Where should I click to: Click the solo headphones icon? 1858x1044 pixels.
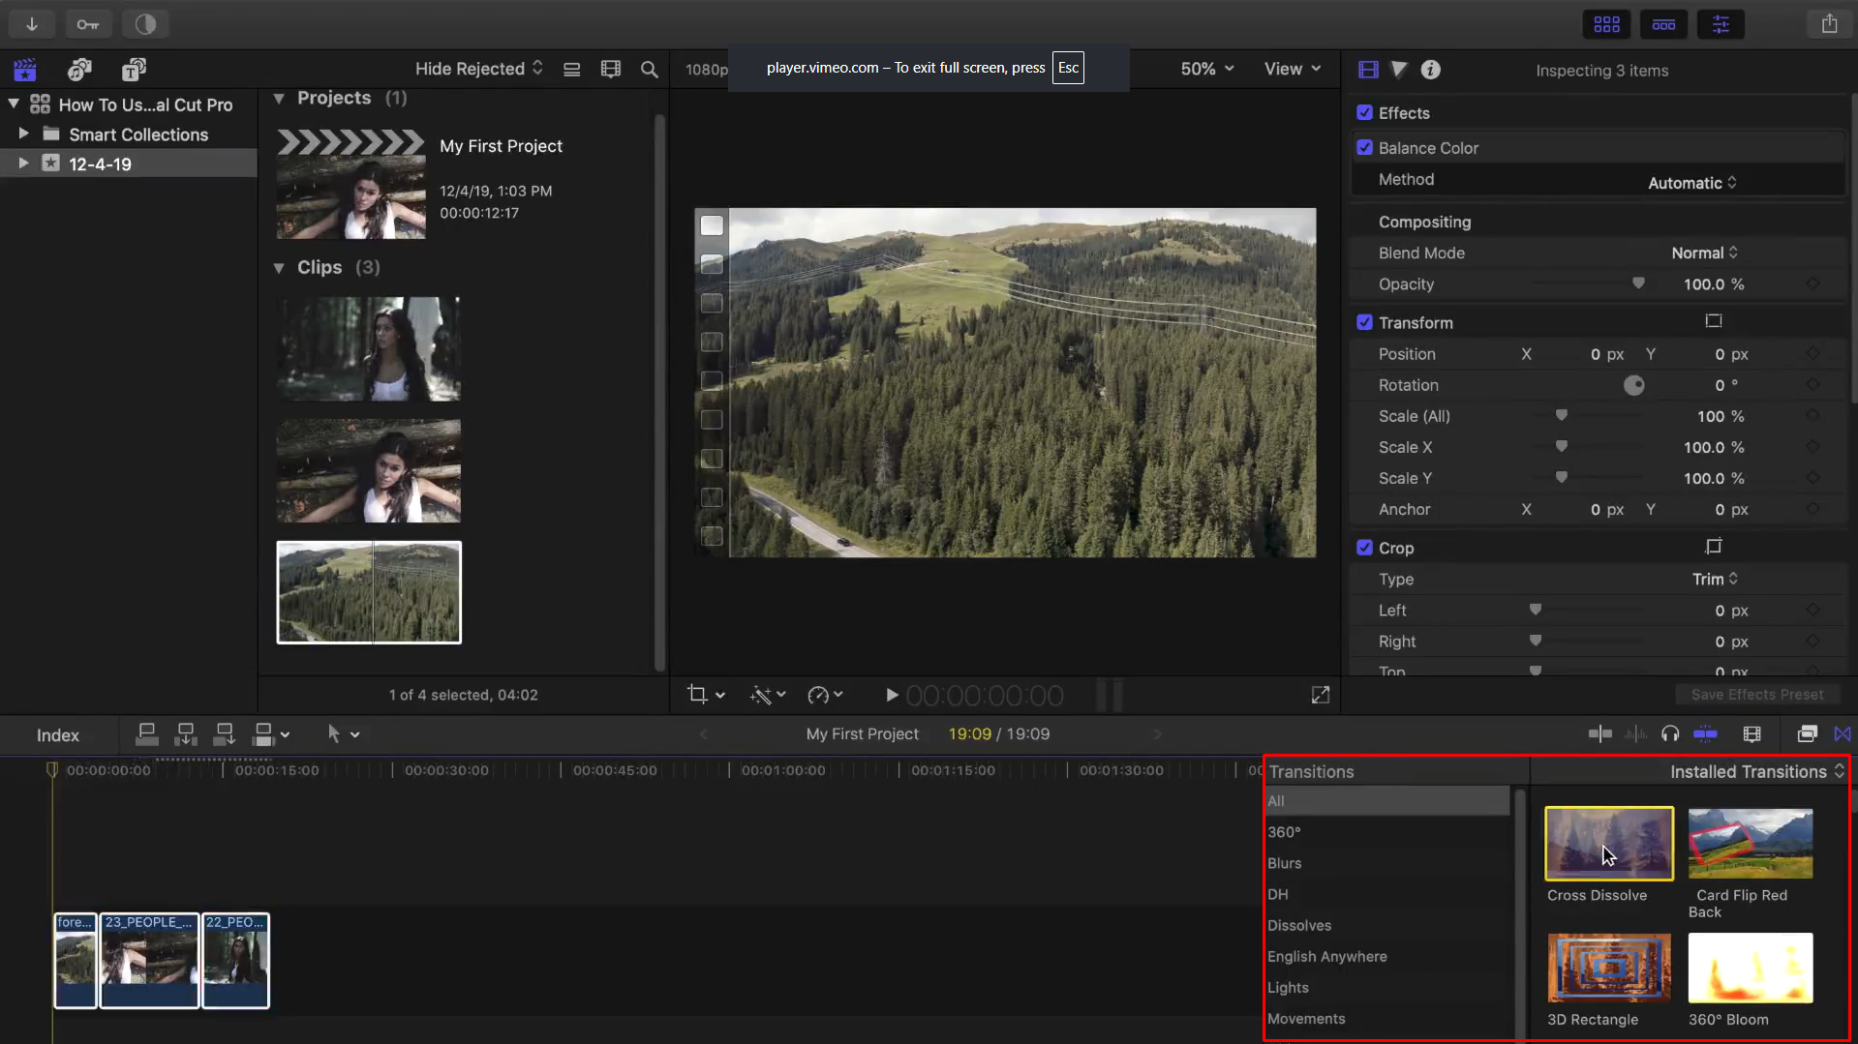click(x=1669, y=733)
